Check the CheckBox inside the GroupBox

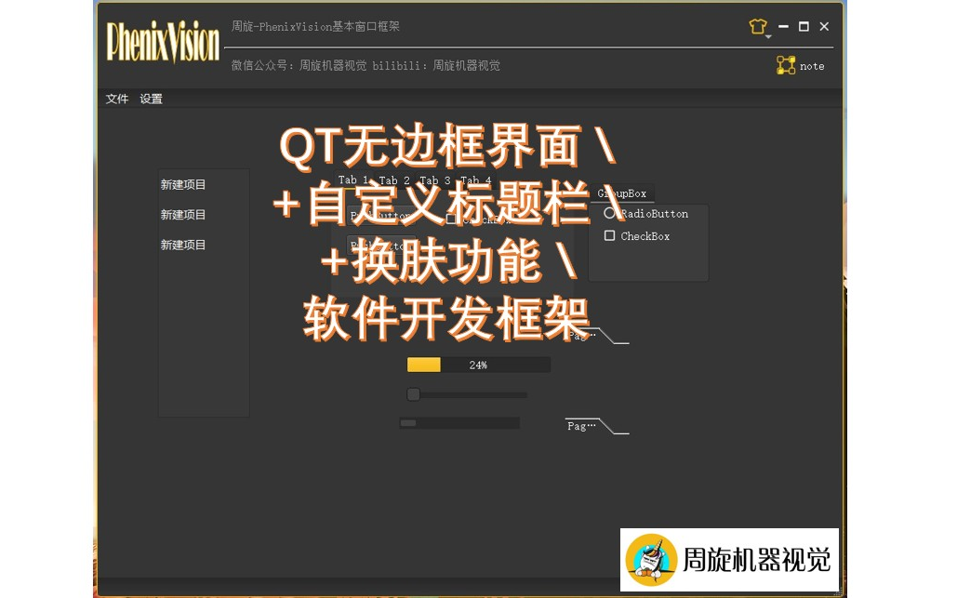click(610, 236)
